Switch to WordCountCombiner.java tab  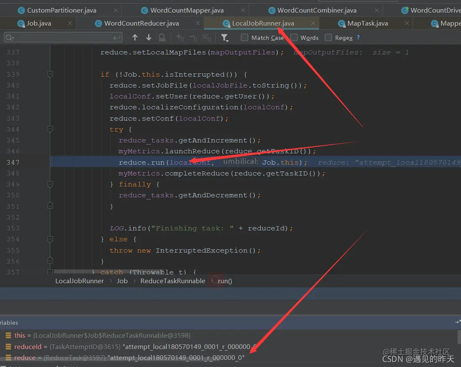pyautogui.click(x=317, y=10)
